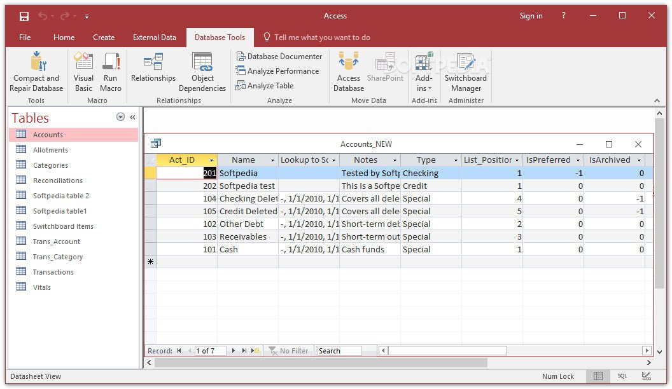Open Switchboard Manager
Image resolution: width=672 pixels, height=389 pixels.
coord(465,71)
